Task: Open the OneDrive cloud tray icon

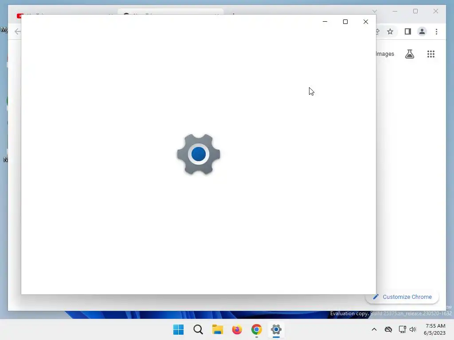Action: click(x=388, y=329)
